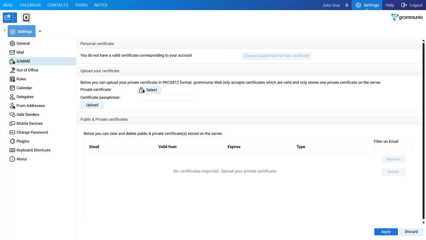Click the Personal certificate section header
Image resolution: width=426 pixels, height=240 pixels.
coord(97,44)
